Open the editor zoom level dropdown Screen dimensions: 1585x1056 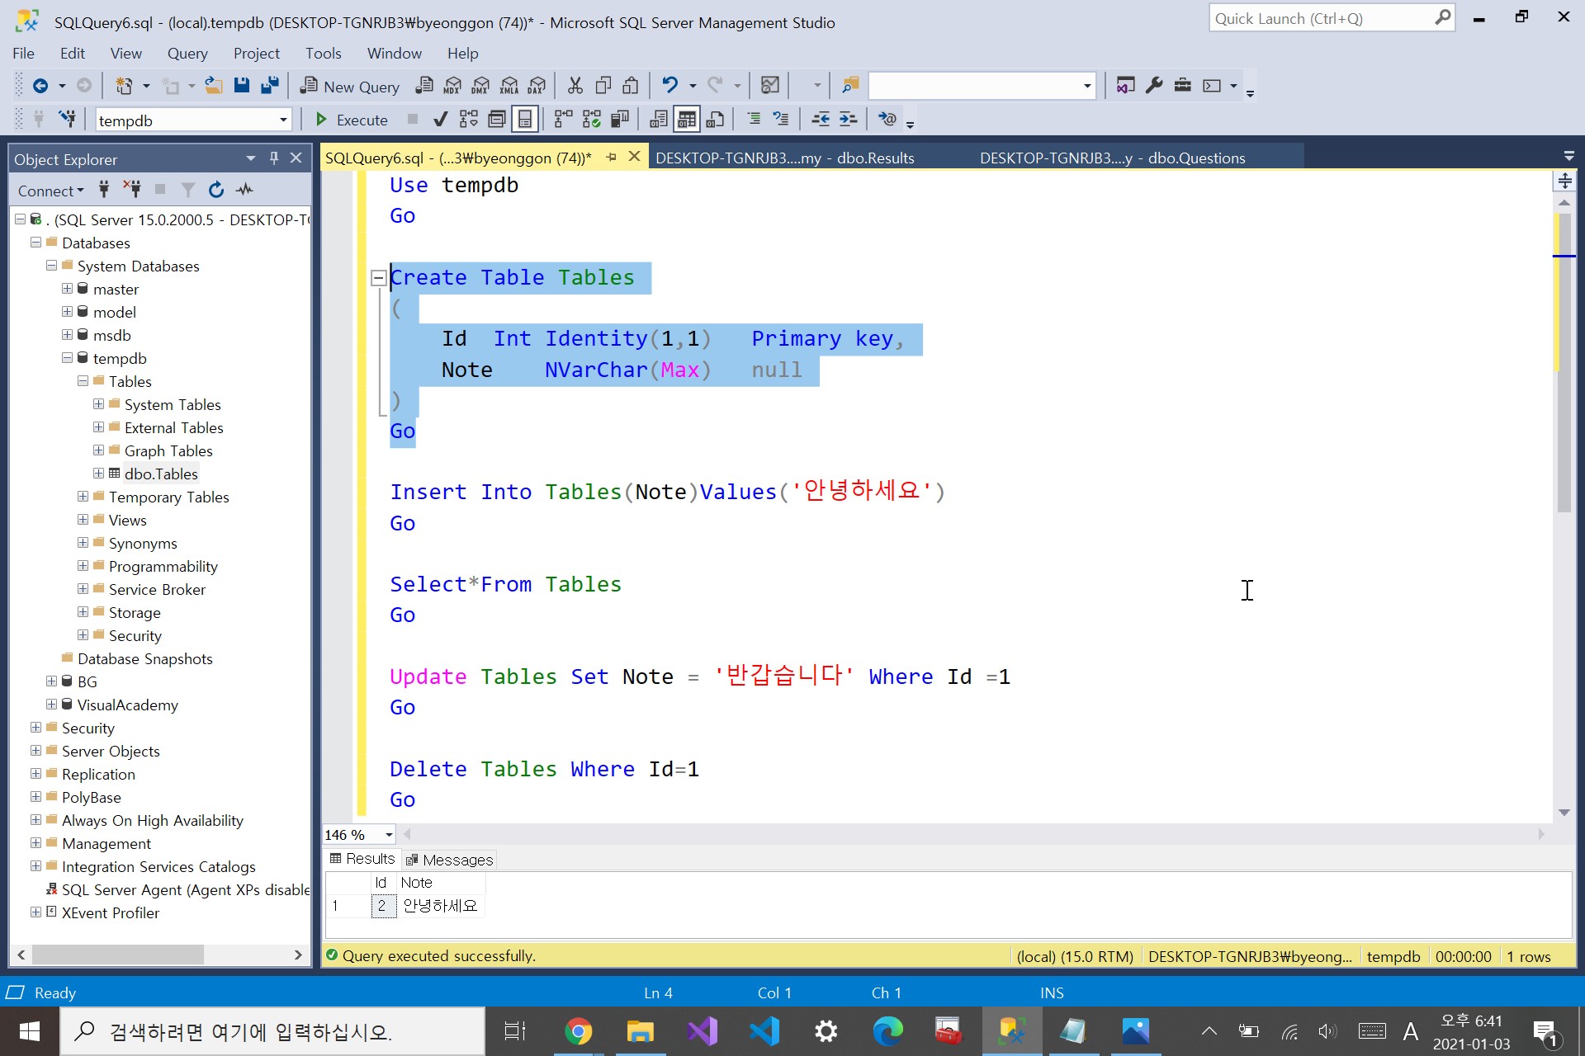click(x=389, y=835)
